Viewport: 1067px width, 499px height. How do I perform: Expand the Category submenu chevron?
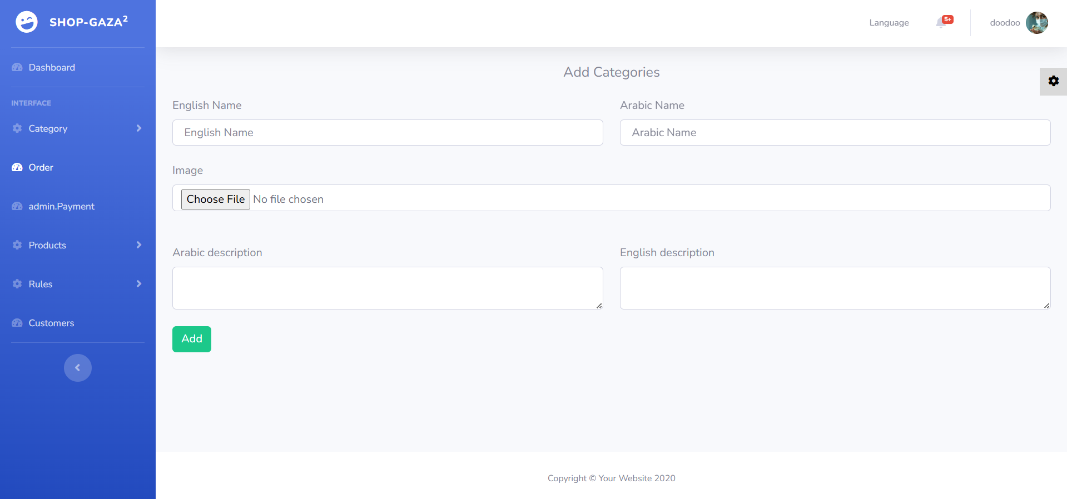pos(139,128)
